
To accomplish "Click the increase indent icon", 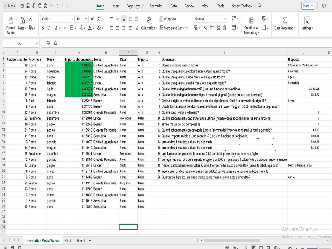I will tap(136, 19).
